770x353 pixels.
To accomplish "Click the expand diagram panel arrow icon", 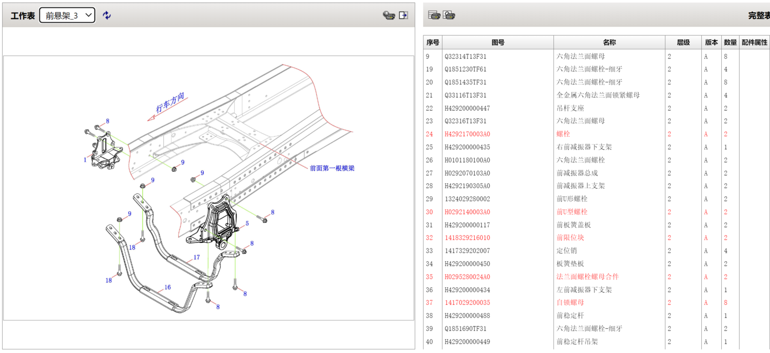I will [404, 15].
